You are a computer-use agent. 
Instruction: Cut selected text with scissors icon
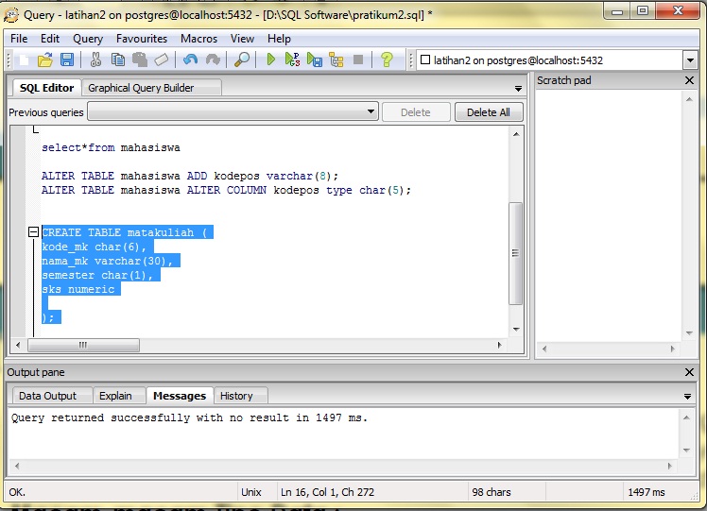[x=95, y=60]
